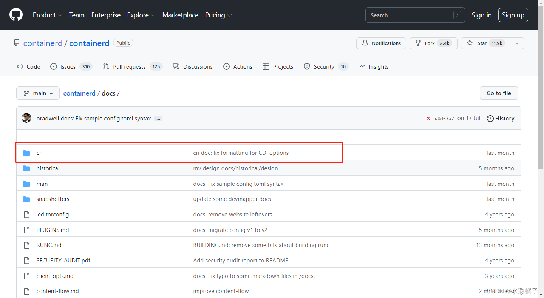Viewport: 544px width, 298px height.
Task: Click the Sign in link
Action: click(482, 15)
